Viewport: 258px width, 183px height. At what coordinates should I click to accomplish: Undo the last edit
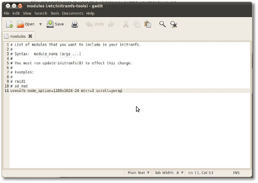(x=95, y=24)
